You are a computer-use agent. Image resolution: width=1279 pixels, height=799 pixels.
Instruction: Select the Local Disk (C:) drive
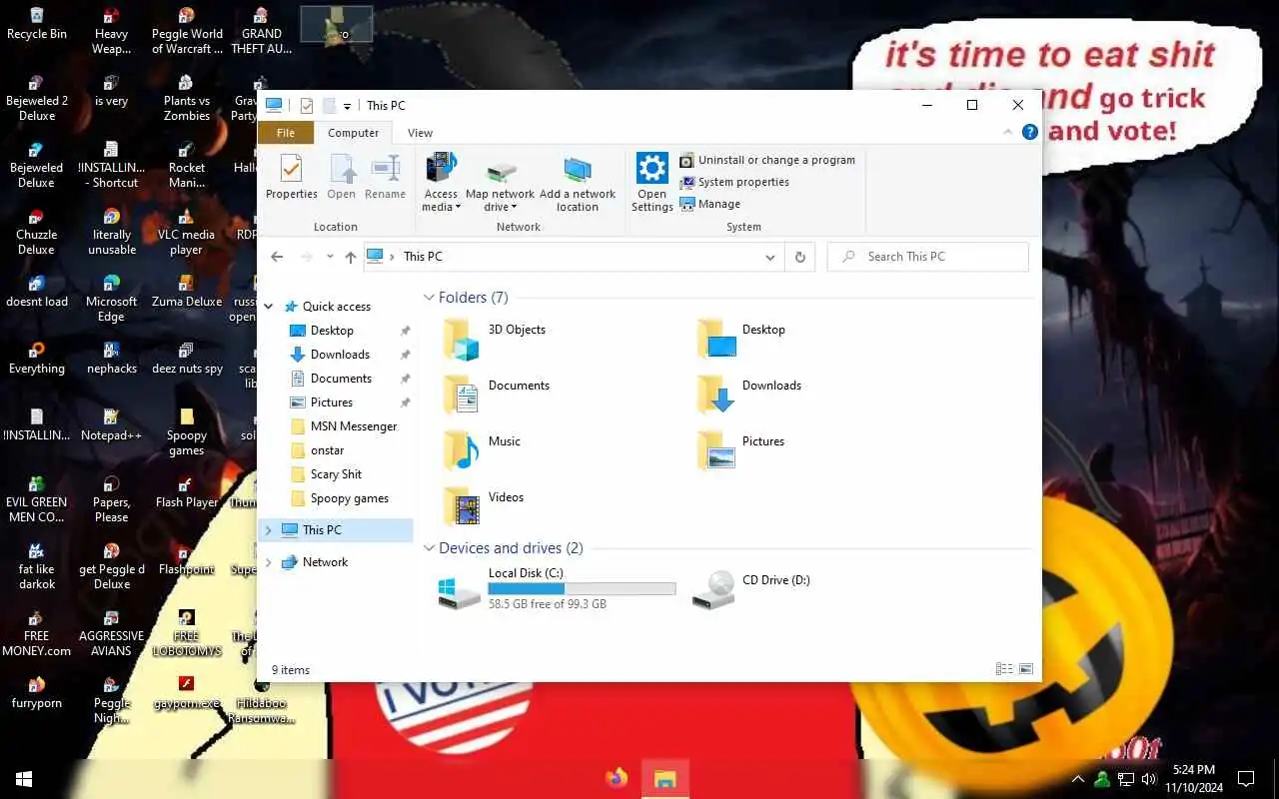[x=556, y=589]
